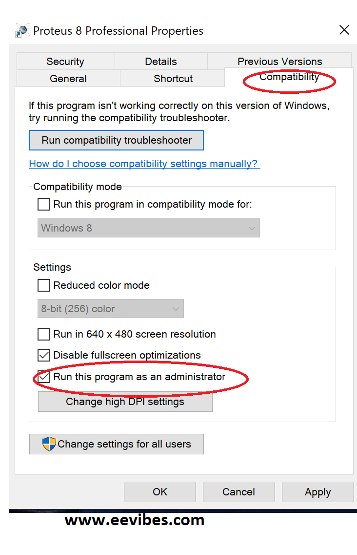Toggle Run this program as an administrator

(44, 377)
